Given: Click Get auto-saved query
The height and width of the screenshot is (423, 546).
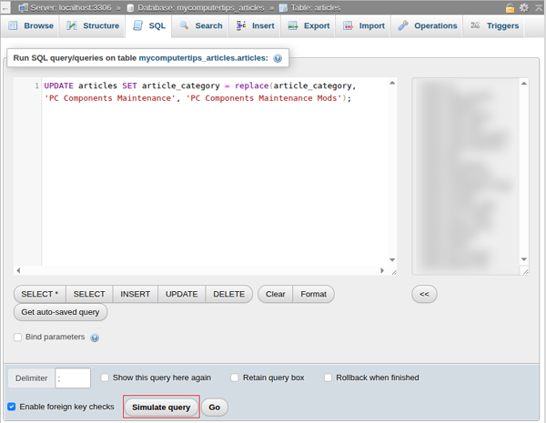Looking at the screenshot, I should pos(60,312).
